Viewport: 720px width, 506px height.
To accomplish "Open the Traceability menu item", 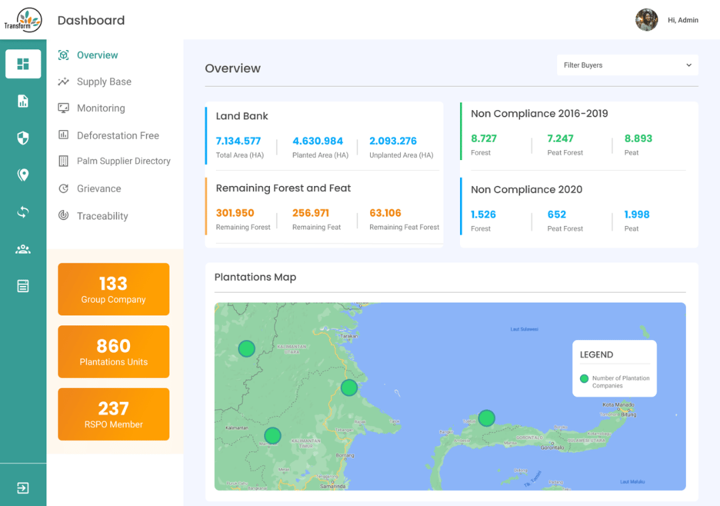I will click(x=102, y=216).
